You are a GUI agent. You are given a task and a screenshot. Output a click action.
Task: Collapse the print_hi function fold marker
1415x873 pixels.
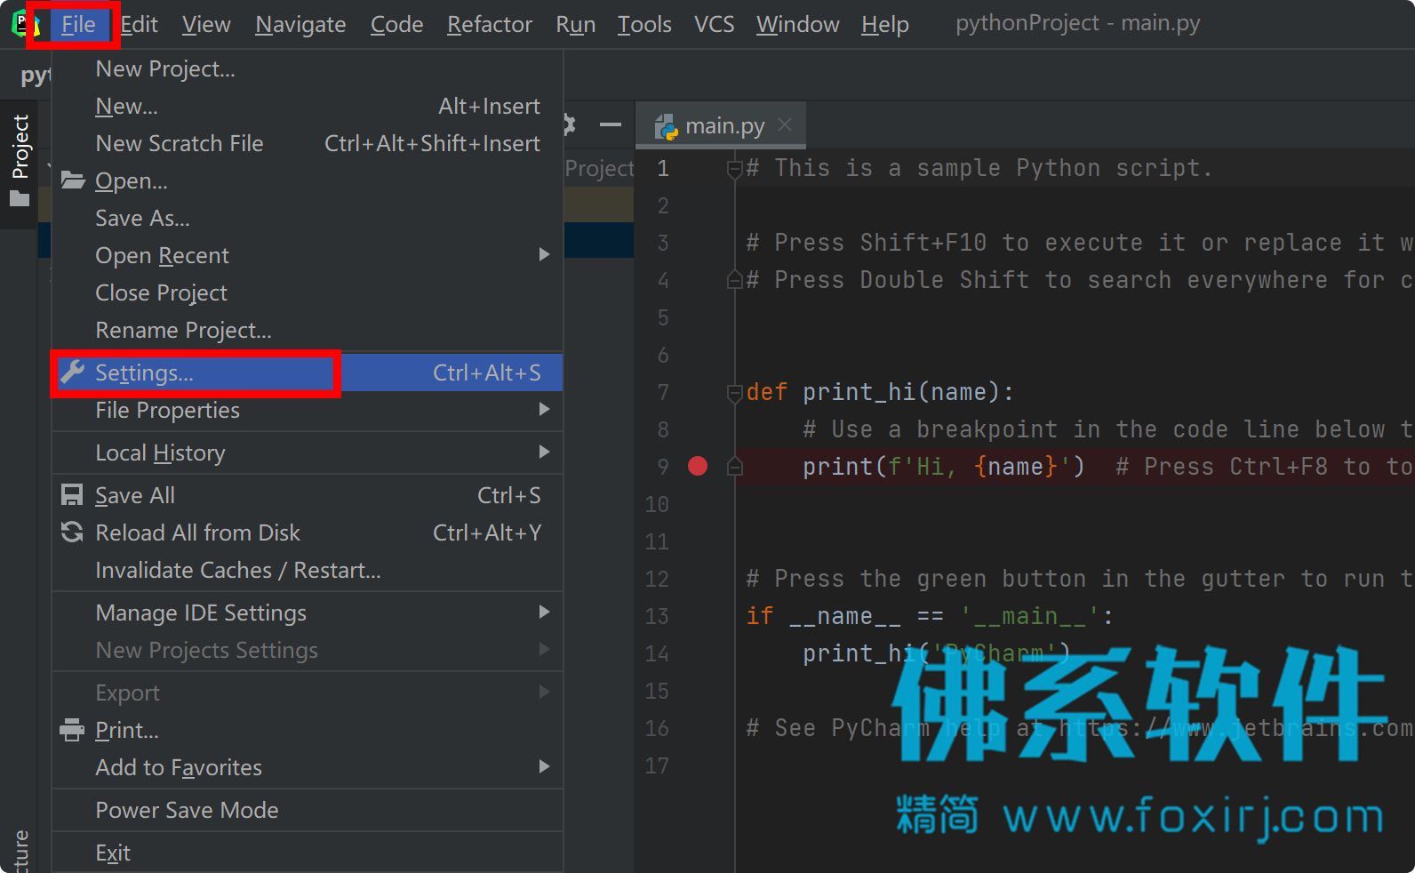(734, 392)
